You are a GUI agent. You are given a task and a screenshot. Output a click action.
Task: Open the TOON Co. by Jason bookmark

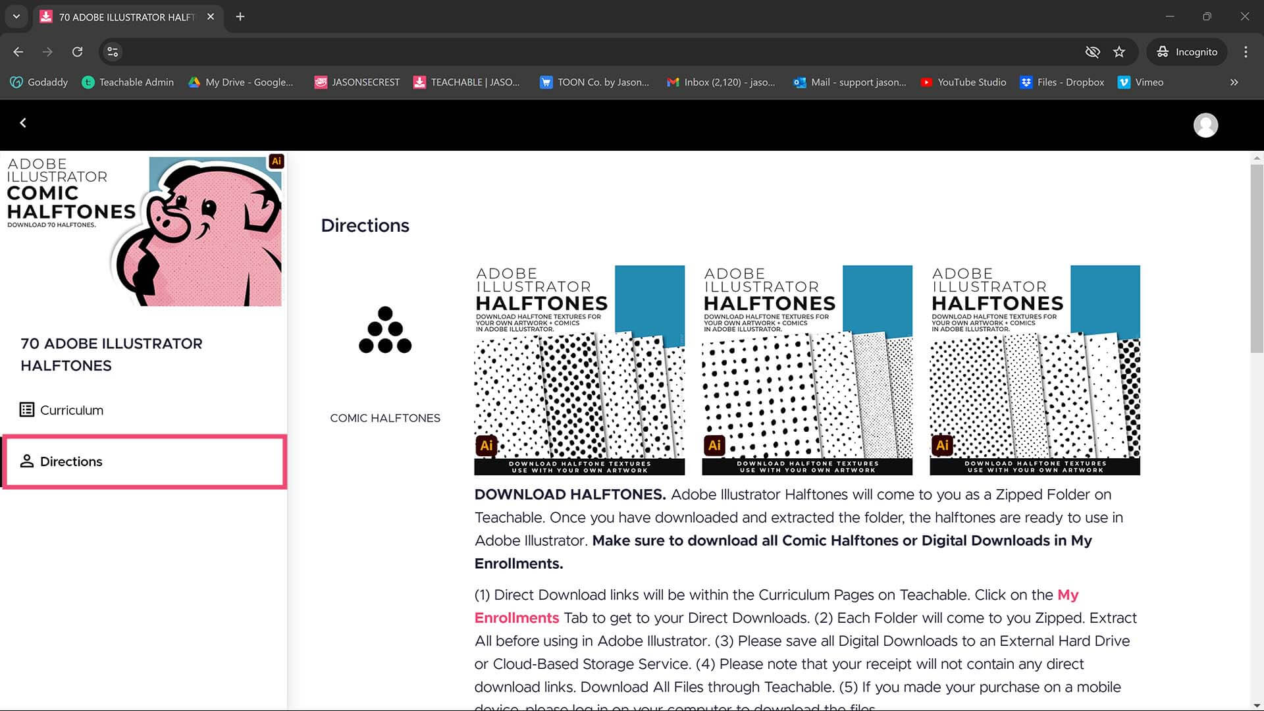click(594, 82)
